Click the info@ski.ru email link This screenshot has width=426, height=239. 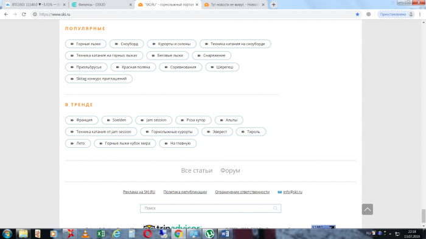point(293,192)
